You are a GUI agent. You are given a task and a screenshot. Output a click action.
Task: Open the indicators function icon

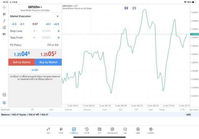point(4,21)
